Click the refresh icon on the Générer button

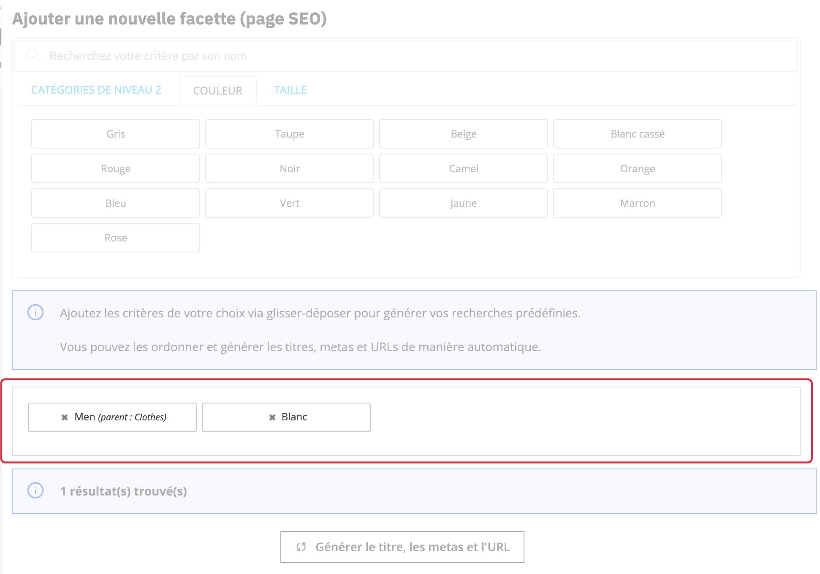point(301,547)
